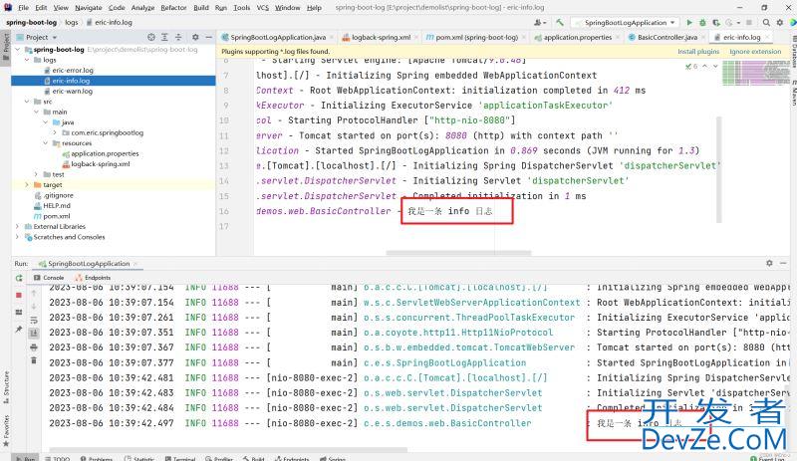797x461 pixels.
Task: Expand External Libraries node
Action: 18,226
